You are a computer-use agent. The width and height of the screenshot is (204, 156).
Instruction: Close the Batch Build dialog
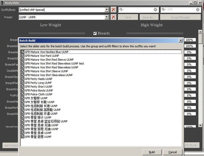point(181,40)
